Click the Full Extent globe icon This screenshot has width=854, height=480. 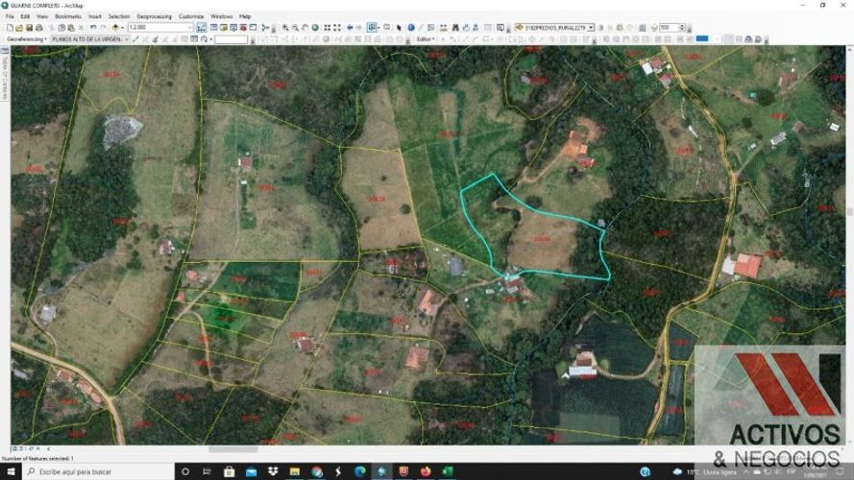(315, 27)
